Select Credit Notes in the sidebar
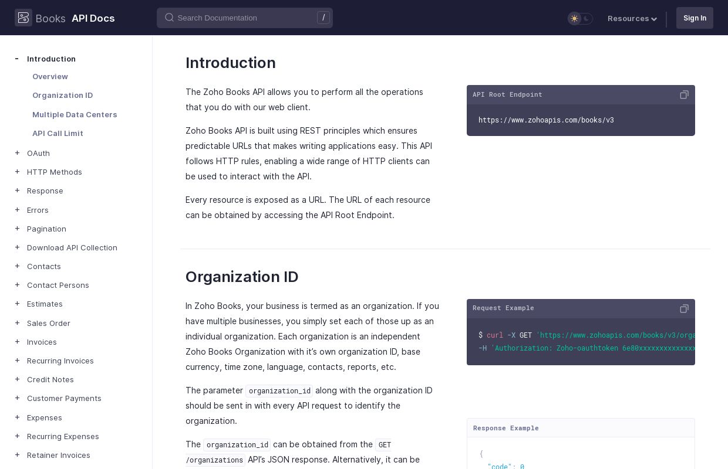 pos(50,379)
